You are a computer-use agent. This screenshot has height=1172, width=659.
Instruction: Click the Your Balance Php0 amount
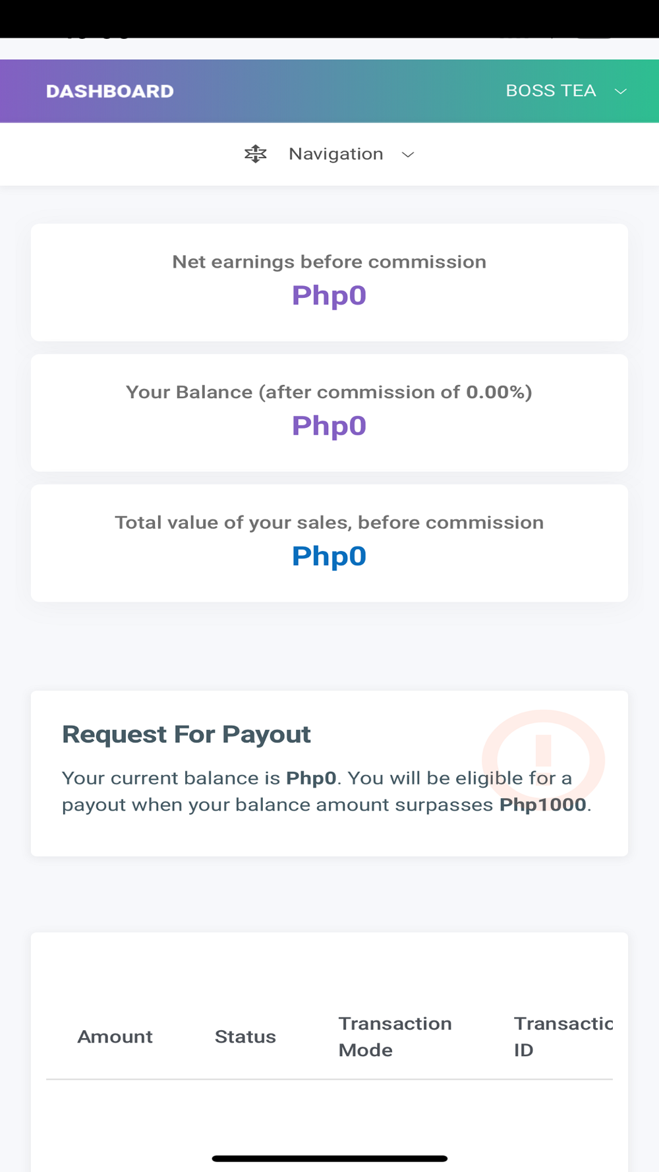point(329,426)
